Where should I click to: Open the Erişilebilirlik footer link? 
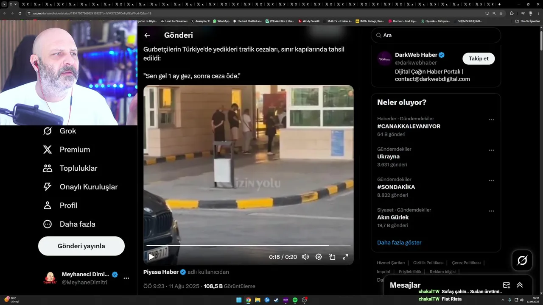(x=410, y=272)
